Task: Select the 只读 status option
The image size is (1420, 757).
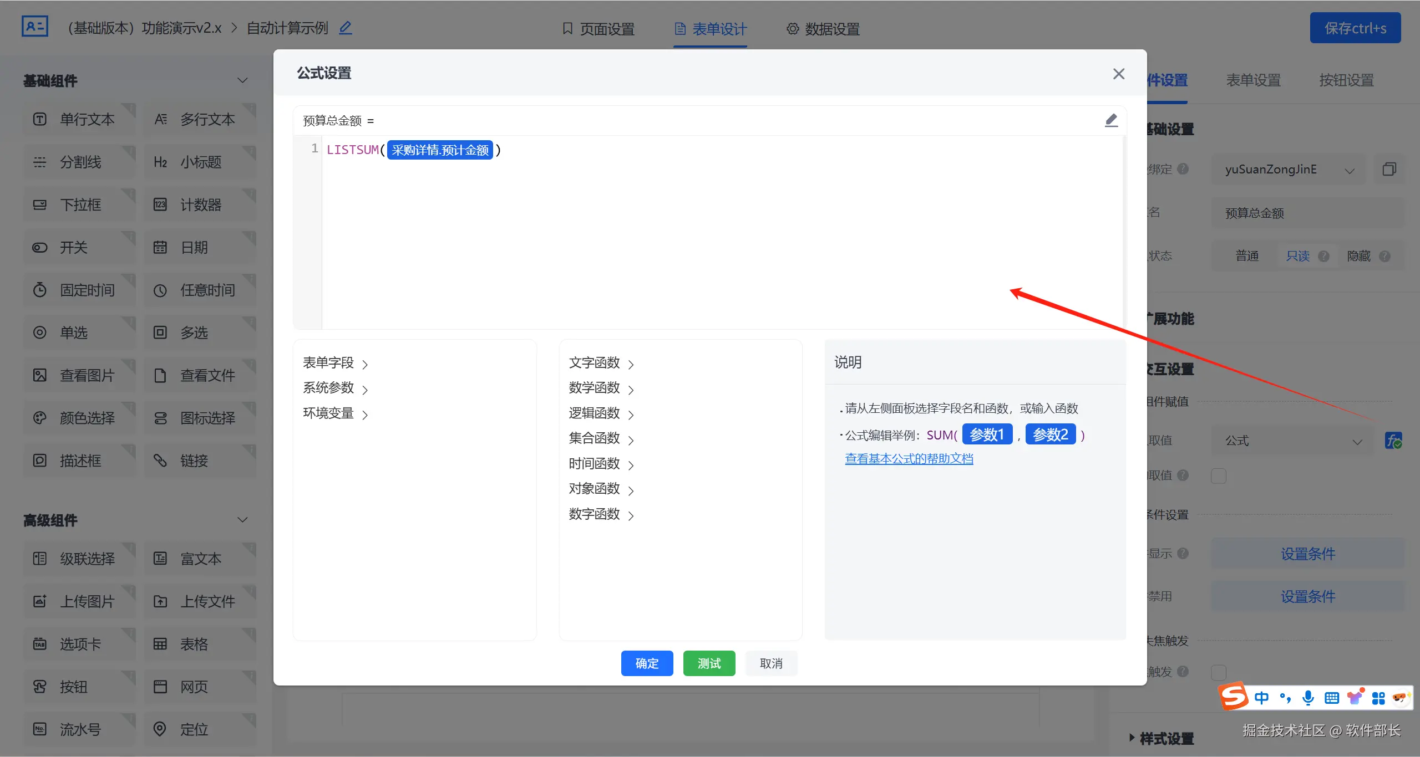Action: tap(1297, 256)
